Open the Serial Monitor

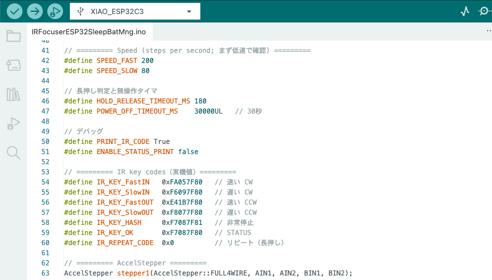pyautogui.click(x=484, y=11)
